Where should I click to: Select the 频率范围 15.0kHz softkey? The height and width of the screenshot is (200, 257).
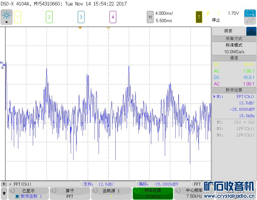tap(153, 194)
